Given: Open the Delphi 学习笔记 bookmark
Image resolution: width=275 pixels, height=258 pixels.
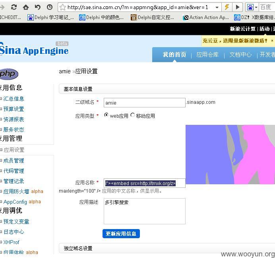Looking at the screenshot, I should [51, 17].
